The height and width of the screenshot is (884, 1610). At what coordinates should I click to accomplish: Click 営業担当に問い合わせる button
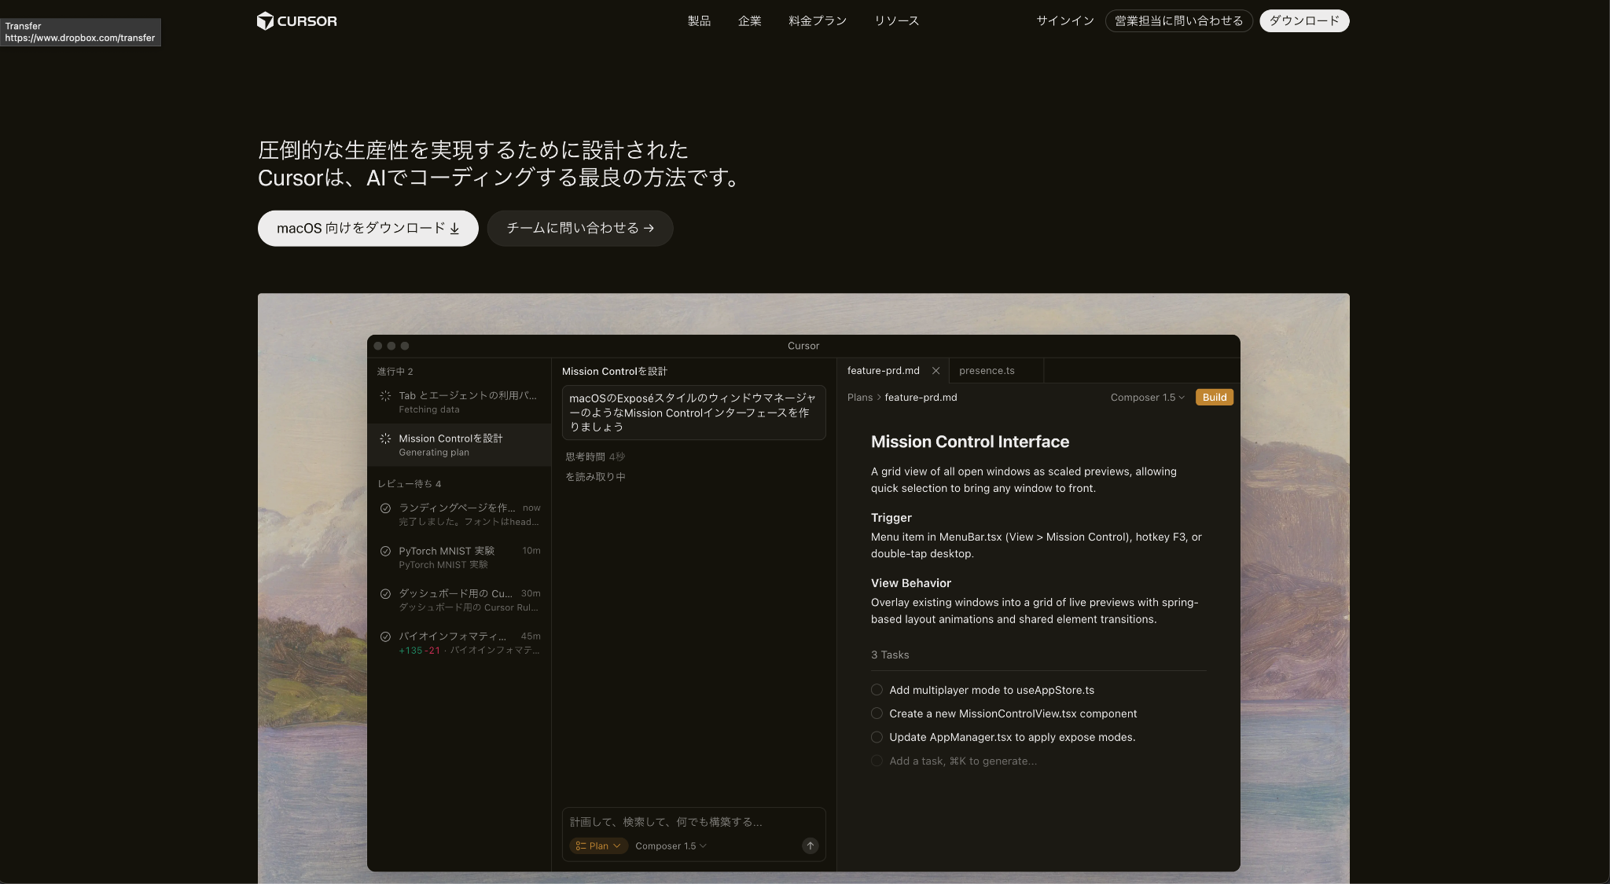1178,21
